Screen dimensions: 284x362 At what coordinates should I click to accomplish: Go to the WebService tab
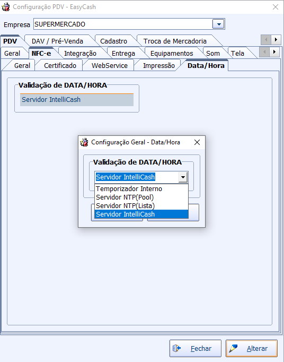point(110,66)
